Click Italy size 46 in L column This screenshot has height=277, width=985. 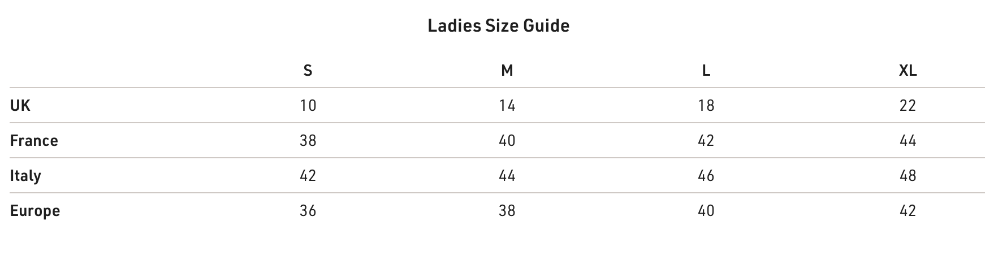click(x=706, y=175)
